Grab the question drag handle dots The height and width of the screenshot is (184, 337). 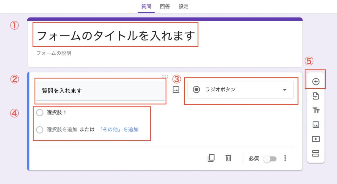coord(165,76)
